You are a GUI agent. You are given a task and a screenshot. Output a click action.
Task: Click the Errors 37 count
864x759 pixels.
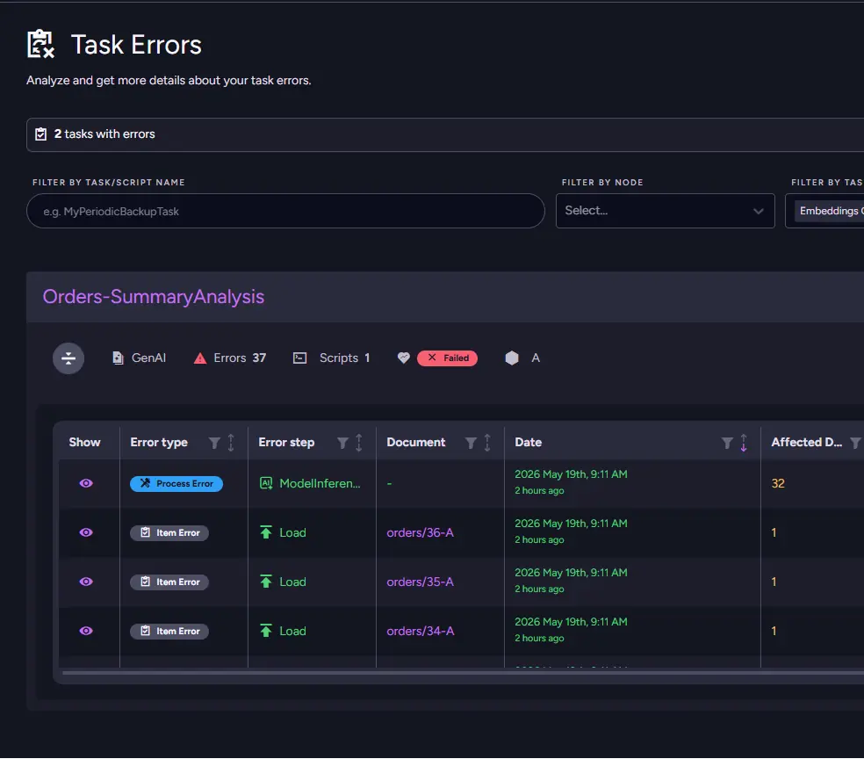pyautogui.click(x=240, y=358)
